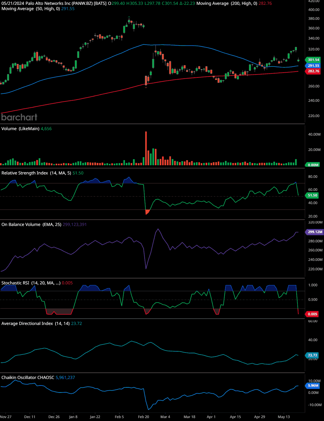Click the -10.00M Chaikin axis label
324x421 pixels.
tap(315, 405)
